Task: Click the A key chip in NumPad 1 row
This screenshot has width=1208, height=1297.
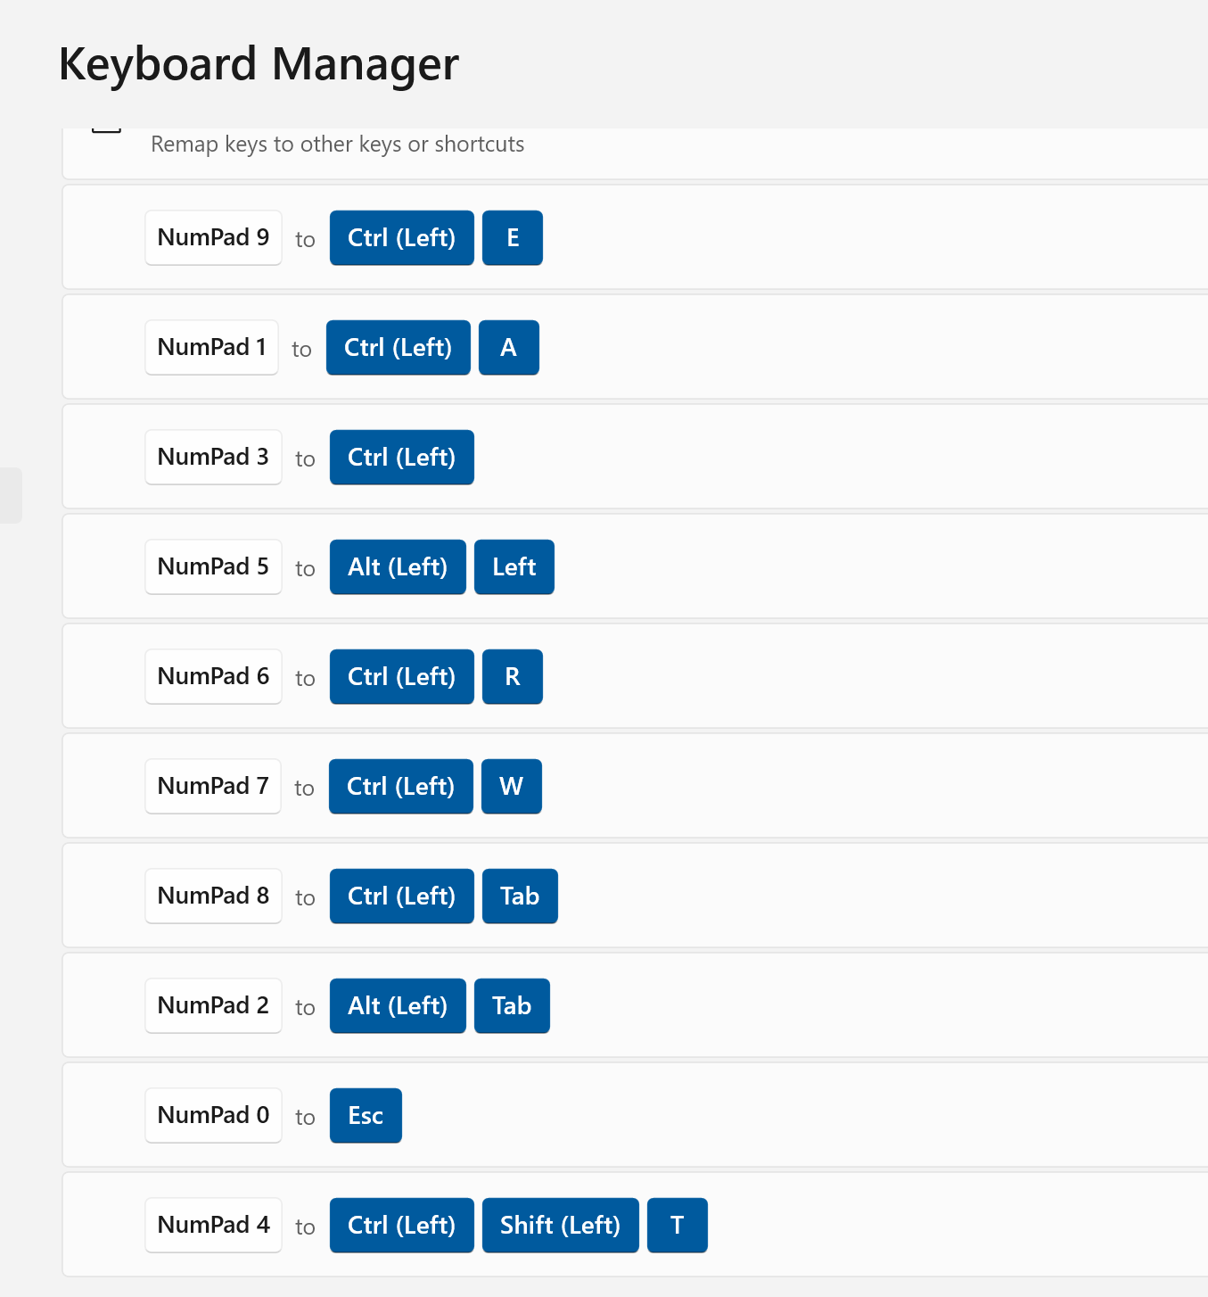Action: [x=508, y=347]
